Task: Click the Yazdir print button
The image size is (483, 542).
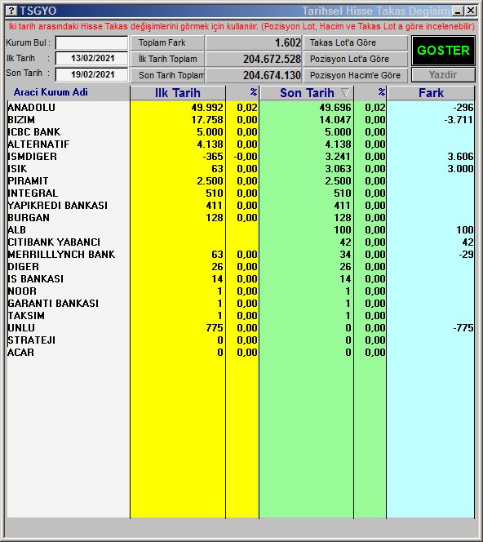Action: (x=443, y=74)
